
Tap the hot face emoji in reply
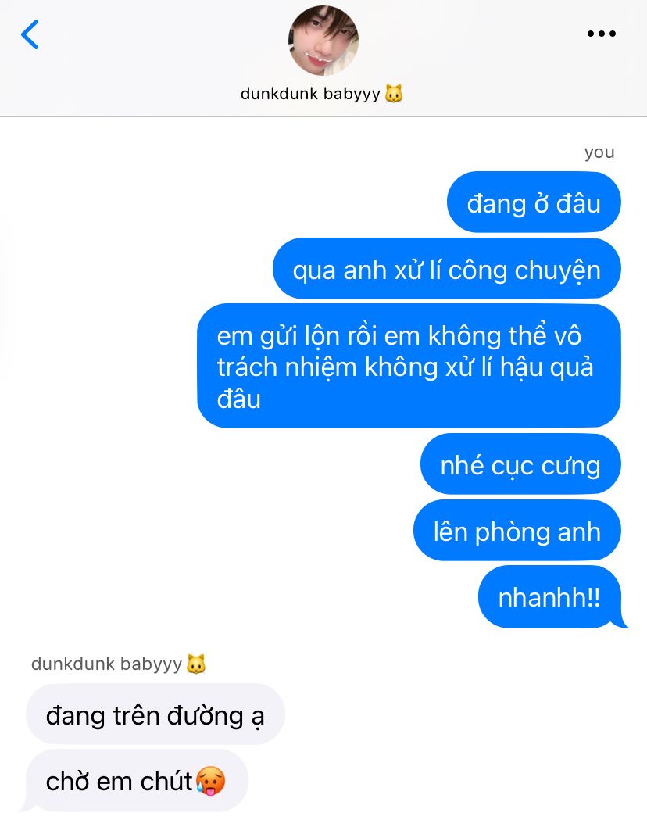point(211,781)
